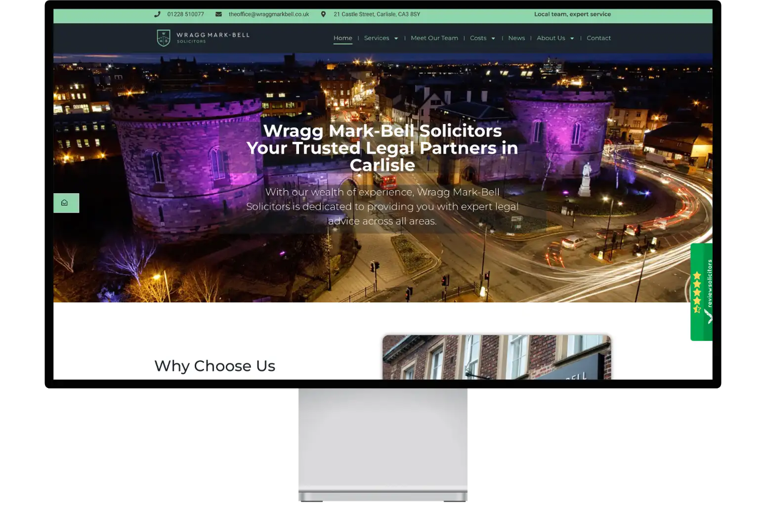
Task: Click the 21 Castle Street address
Action: tap(377, 14)
